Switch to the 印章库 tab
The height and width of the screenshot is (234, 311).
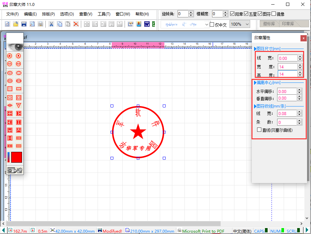click(288, 24)
